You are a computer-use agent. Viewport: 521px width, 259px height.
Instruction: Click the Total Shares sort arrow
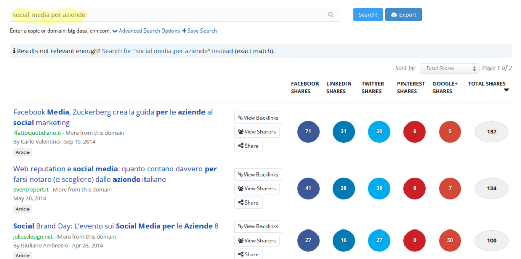click(x=506, y=90)
